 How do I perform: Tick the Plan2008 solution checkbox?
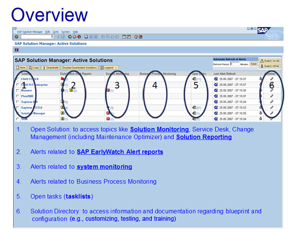coord(18,96)
